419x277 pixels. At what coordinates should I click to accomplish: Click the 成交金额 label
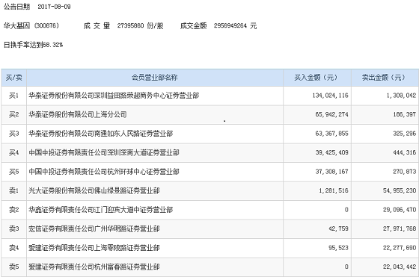(x=194, y=25)
